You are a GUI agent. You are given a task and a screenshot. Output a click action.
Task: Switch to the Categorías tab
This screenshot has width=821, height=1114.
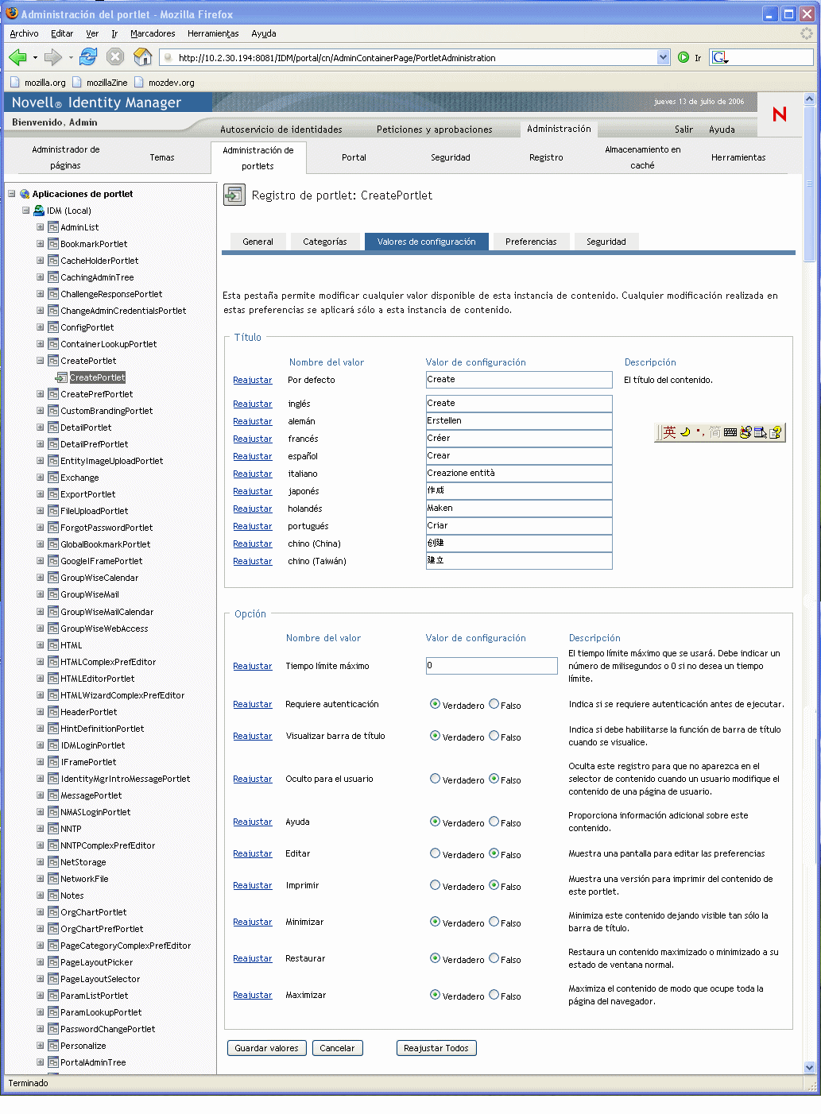[324, 242]
